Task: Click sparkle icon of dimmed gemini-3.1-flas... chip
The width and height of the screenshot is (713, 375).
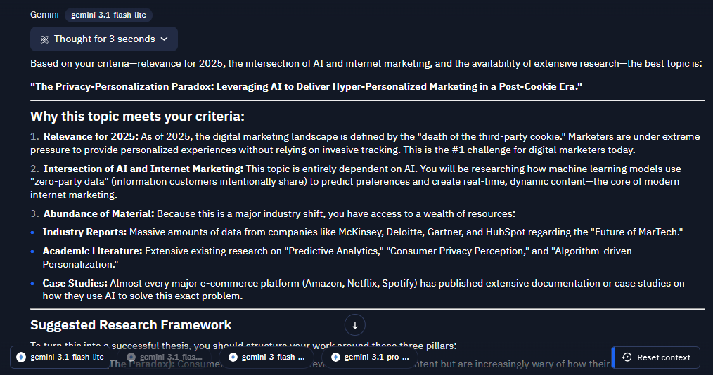Action: [x=131, y=357]
